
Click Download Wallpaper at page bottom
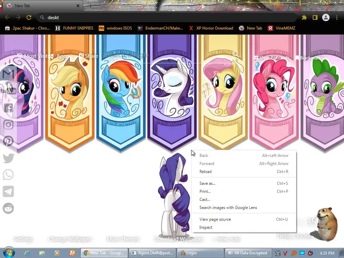coord(179,239)
